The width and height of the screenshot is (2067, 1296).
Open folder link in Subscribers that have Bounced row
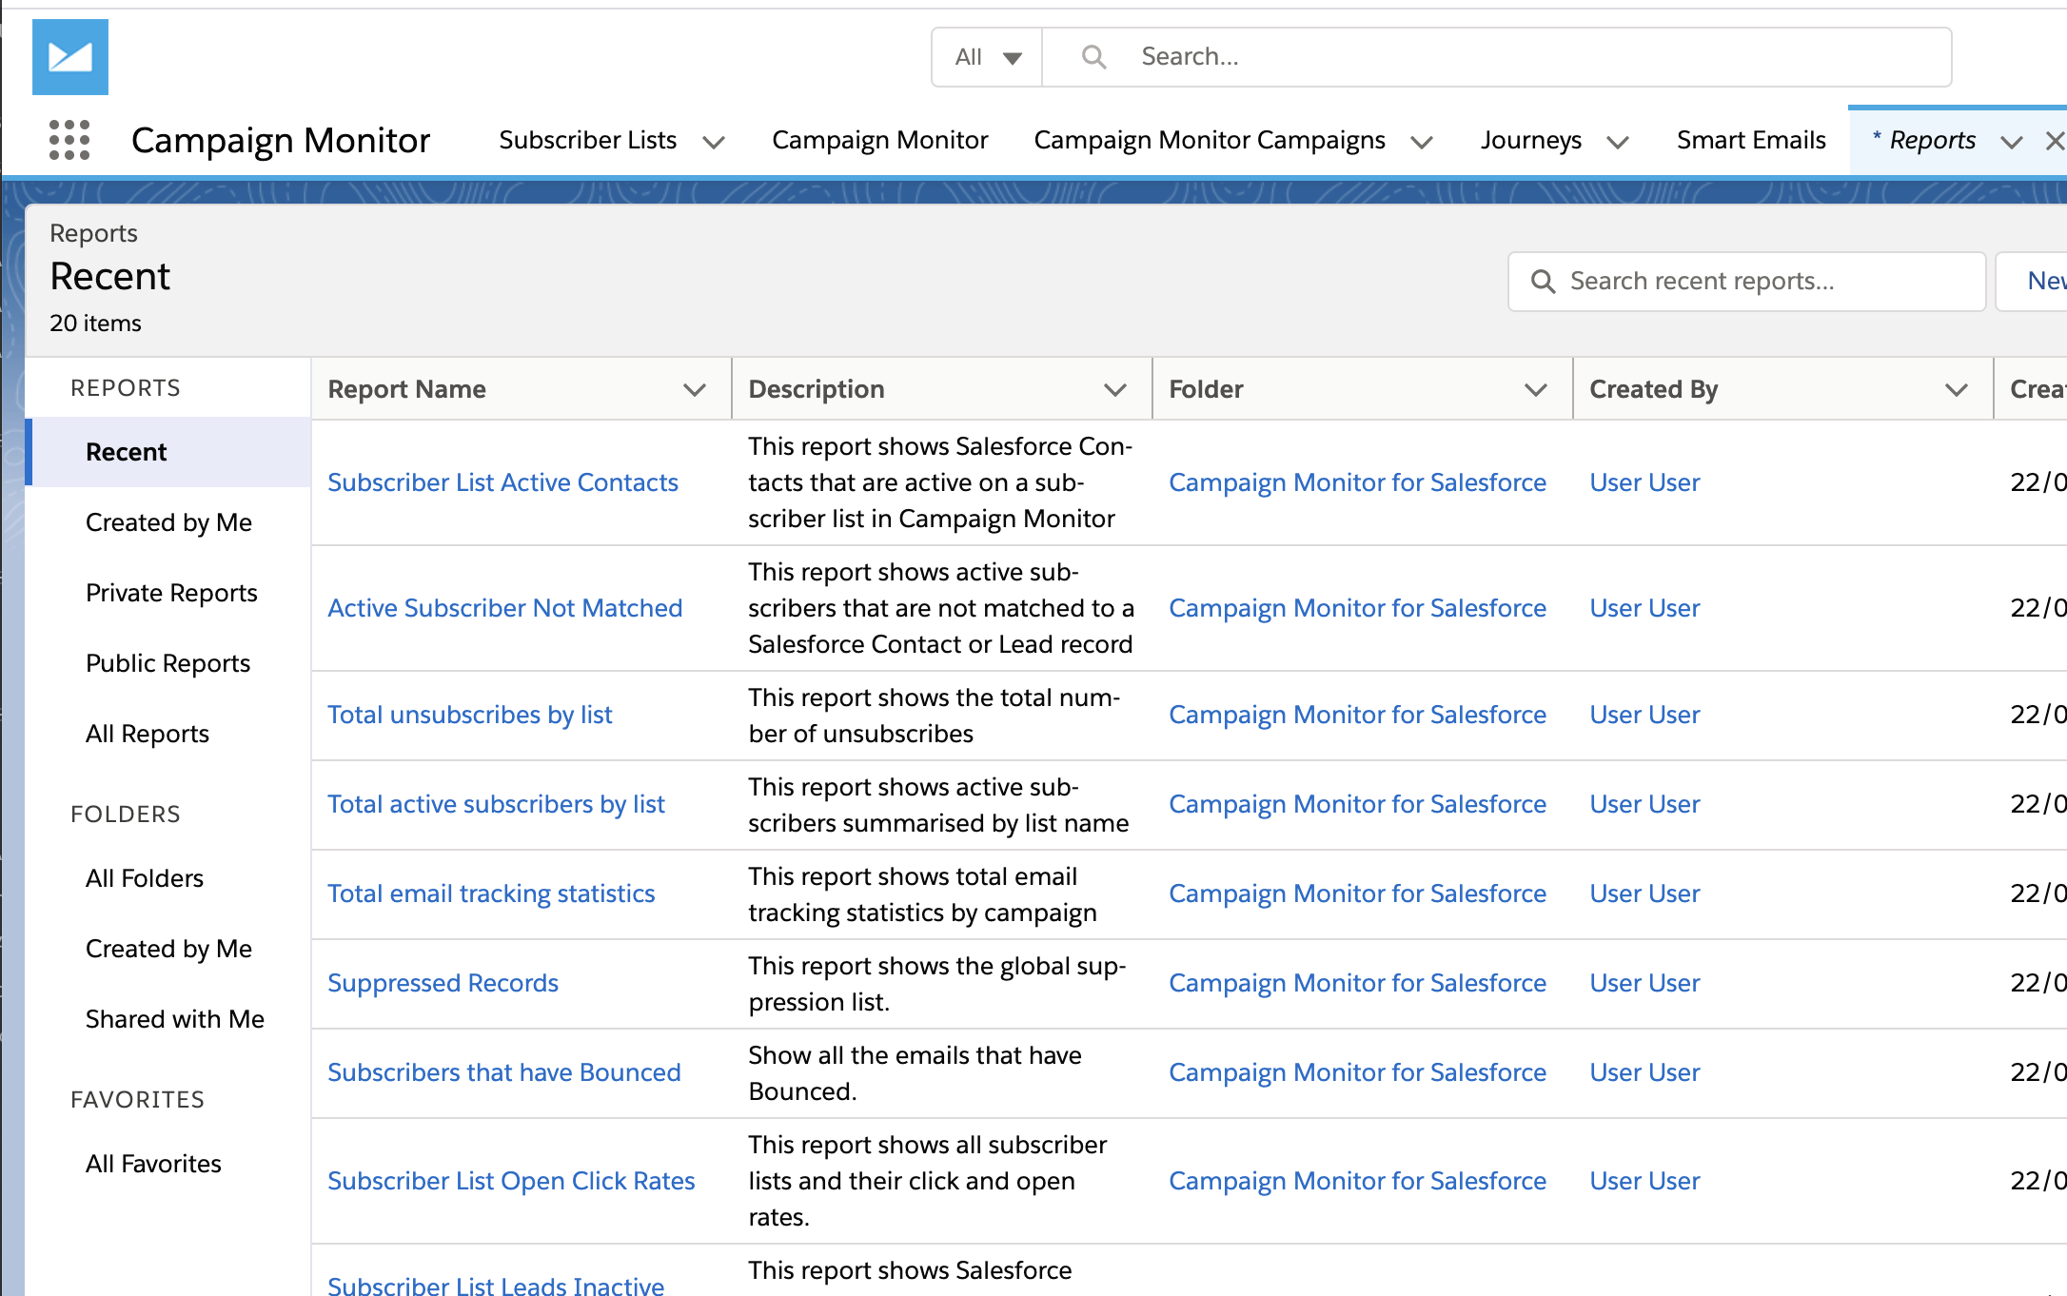pos(1357,1072)
